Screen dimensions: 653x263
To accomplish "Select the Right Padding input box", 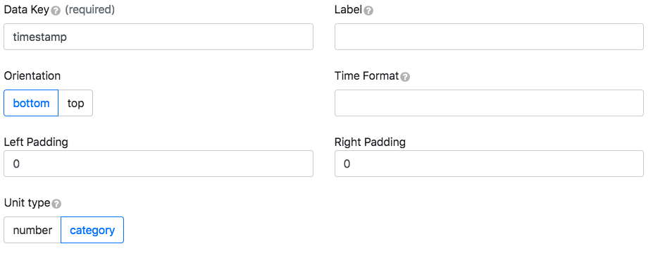I will pyautogui.click(x=489, y=164).
